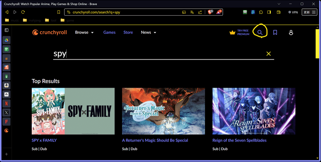Click the blue swirl extension icon

[x=253, y=12]
